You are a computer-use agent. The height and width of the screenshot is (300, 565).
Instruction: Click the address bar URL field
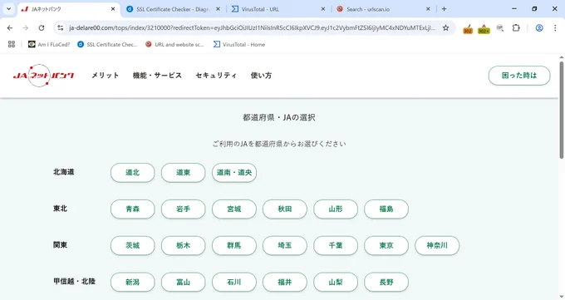pyautogui.click(x=253, y=27)
